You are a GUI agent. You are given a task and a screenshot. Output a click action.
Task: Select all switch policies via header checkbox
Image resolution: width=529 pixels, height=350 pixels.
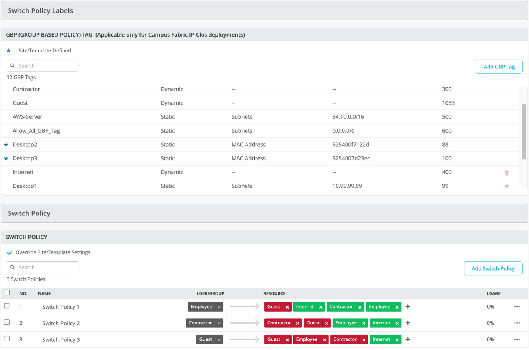7,293
